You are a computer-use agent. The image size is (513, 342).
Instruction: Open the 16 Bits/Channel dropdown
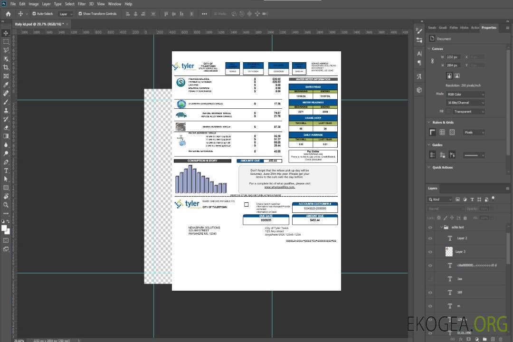click(465, 103)
